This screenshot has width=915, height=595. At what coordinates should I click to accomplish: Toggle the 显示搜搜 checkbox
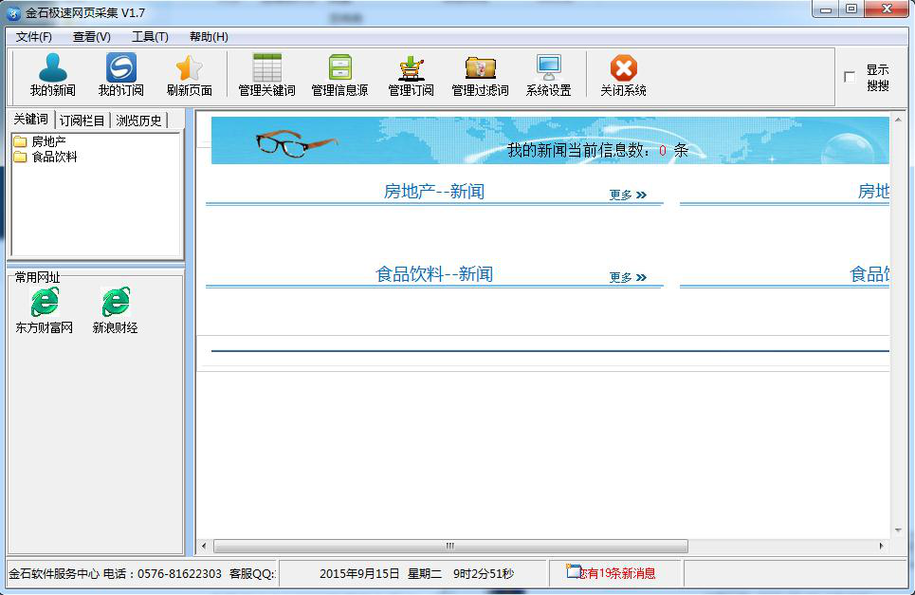(850, 77)
